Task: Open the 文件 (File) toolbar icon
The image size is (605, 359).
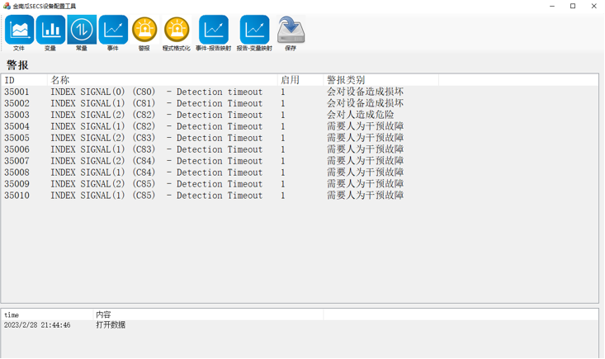Action: coord(19,31)
